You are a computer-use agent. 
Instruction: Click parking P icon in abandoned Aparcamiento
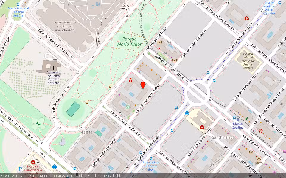(93, 7)
